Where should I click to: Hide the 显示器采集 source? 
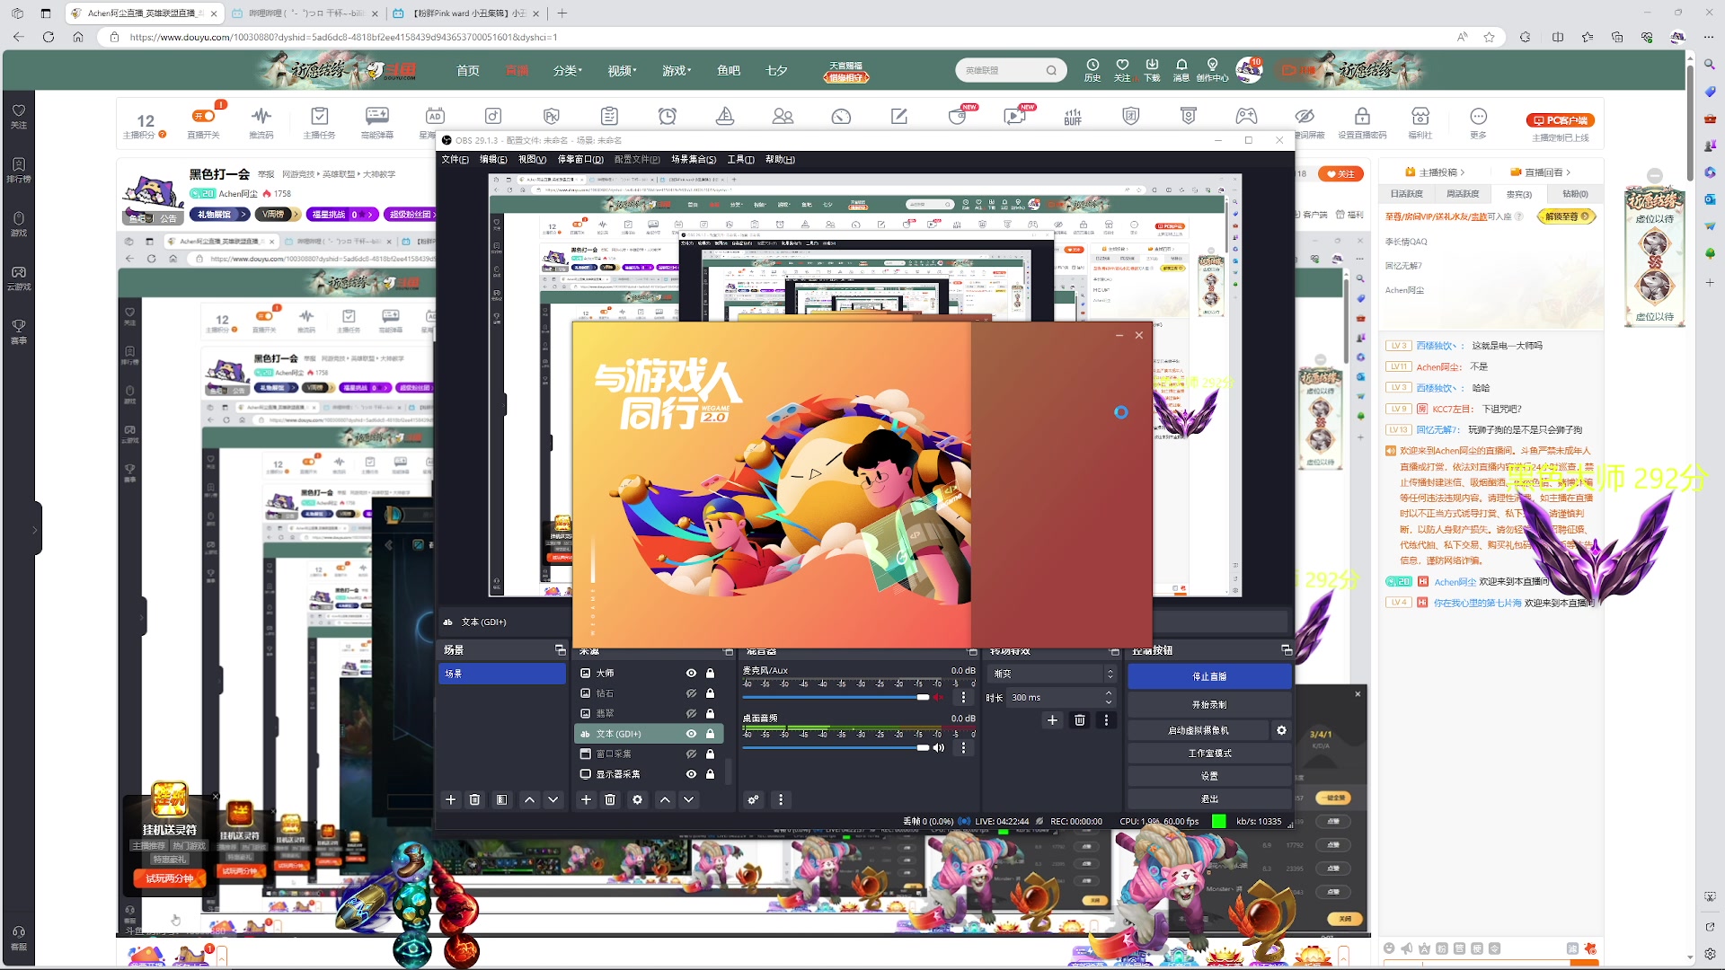pos(691,774)
